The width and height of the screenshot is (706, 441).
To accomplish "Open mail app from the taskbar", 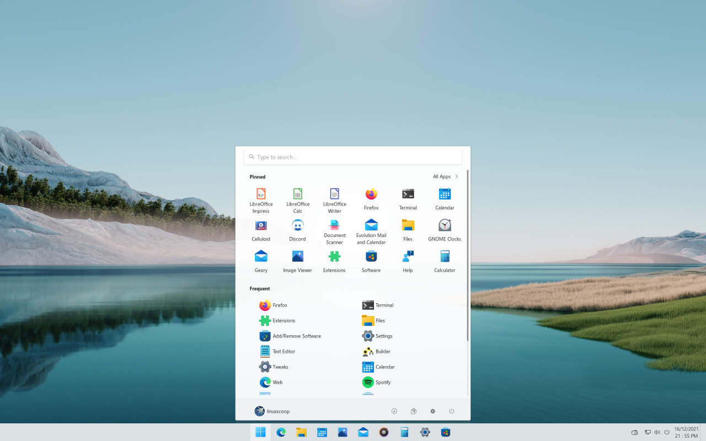I will pos(363,432).
